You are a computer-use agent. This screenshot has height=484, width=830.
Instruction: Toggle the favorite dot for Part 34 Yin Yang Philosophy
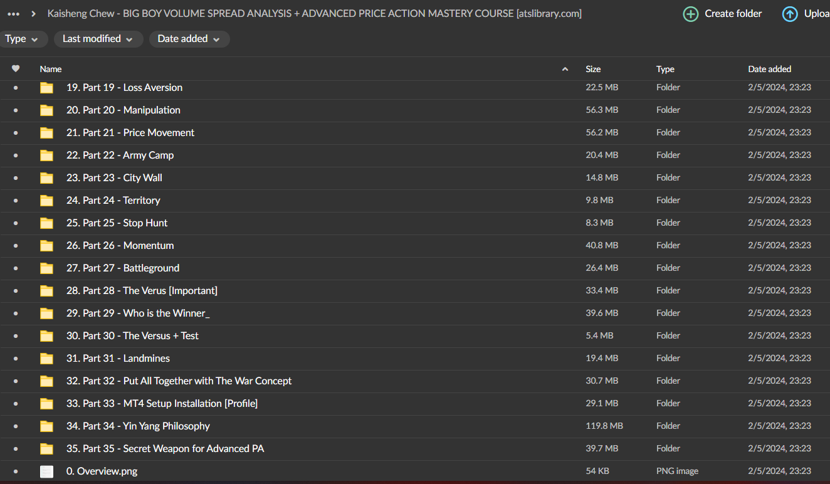[16, 426]
